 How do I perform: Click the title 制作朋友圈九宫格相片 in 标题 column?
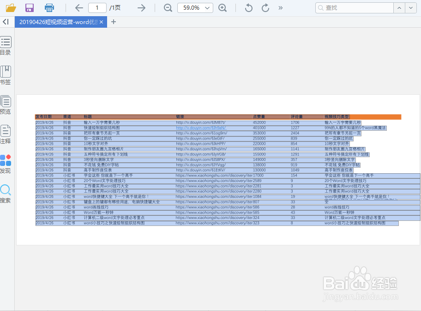point(104,149)
